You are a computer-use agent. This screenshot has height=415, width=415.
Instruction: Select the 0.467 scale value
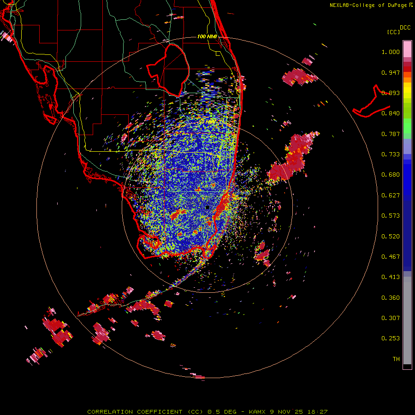coord(391,257)
